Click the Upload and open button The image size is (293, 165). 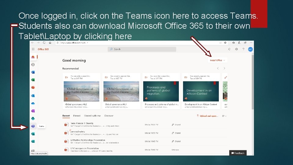[208, 116]
